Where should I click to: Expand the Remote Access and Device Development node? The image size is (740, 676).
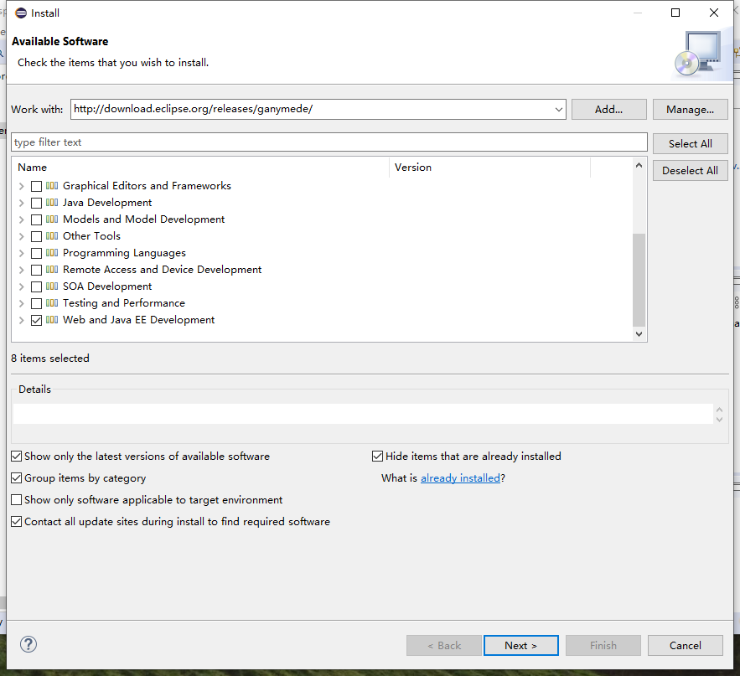pos(21,271)
